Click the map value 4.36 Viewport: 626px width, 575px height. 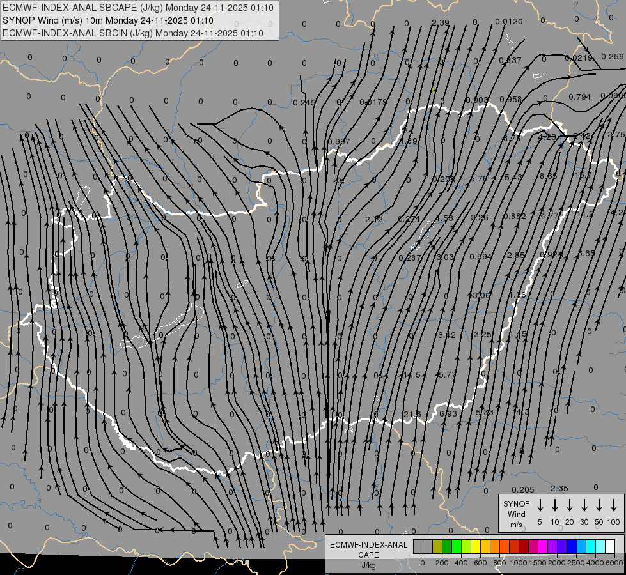coord(517,295)
